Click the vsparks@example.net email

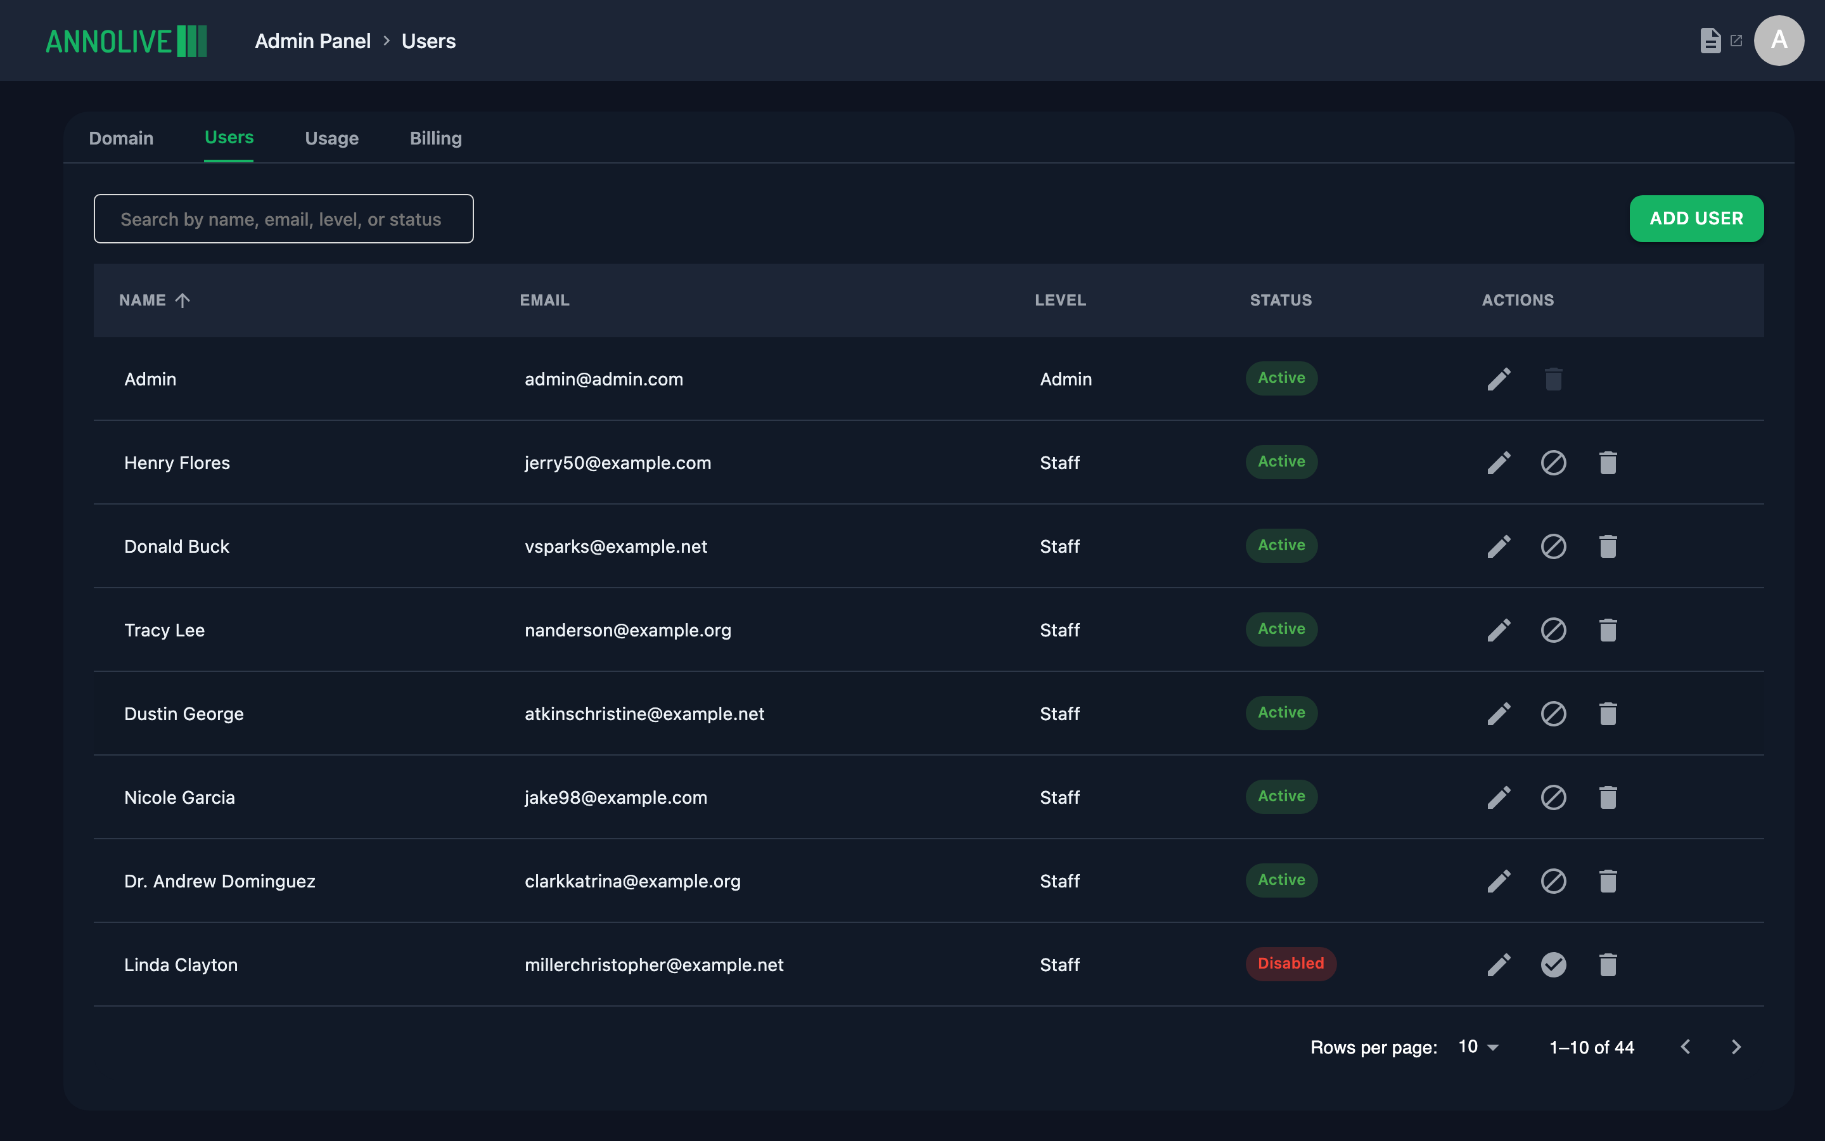[x=616, y=546]
